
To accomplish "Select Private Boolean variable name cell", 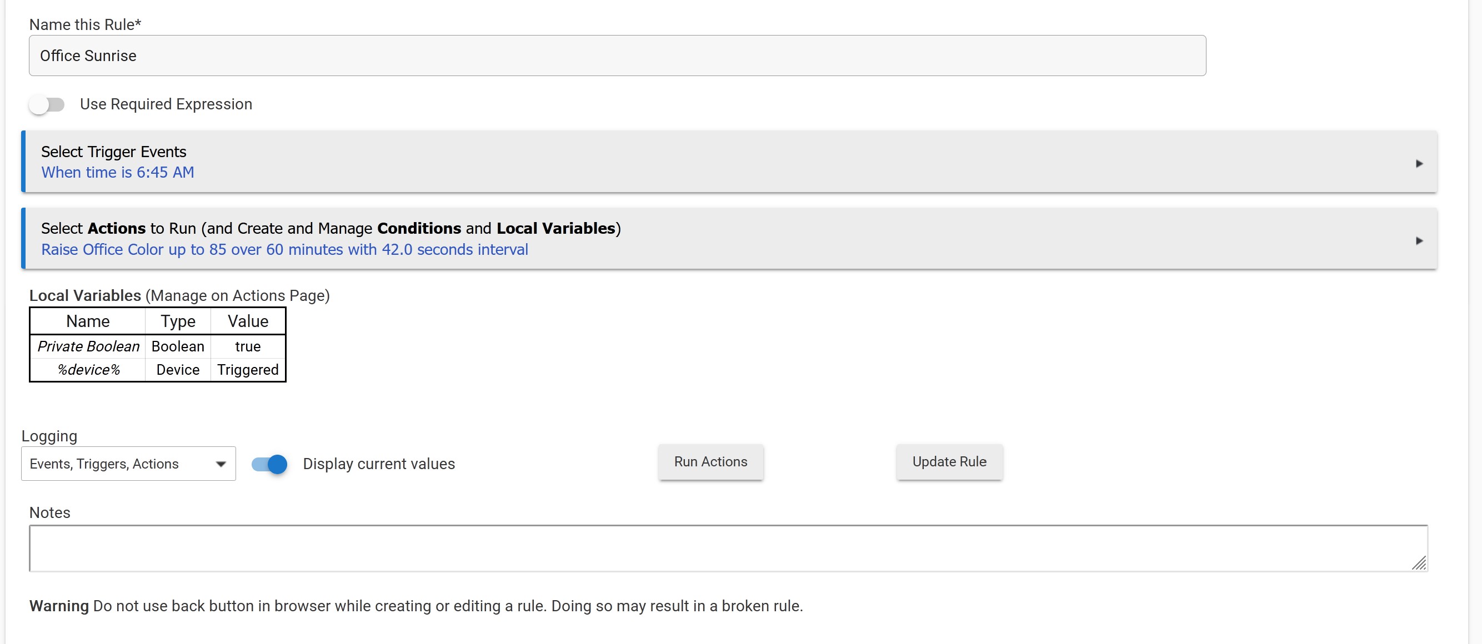I will [88, 347].
